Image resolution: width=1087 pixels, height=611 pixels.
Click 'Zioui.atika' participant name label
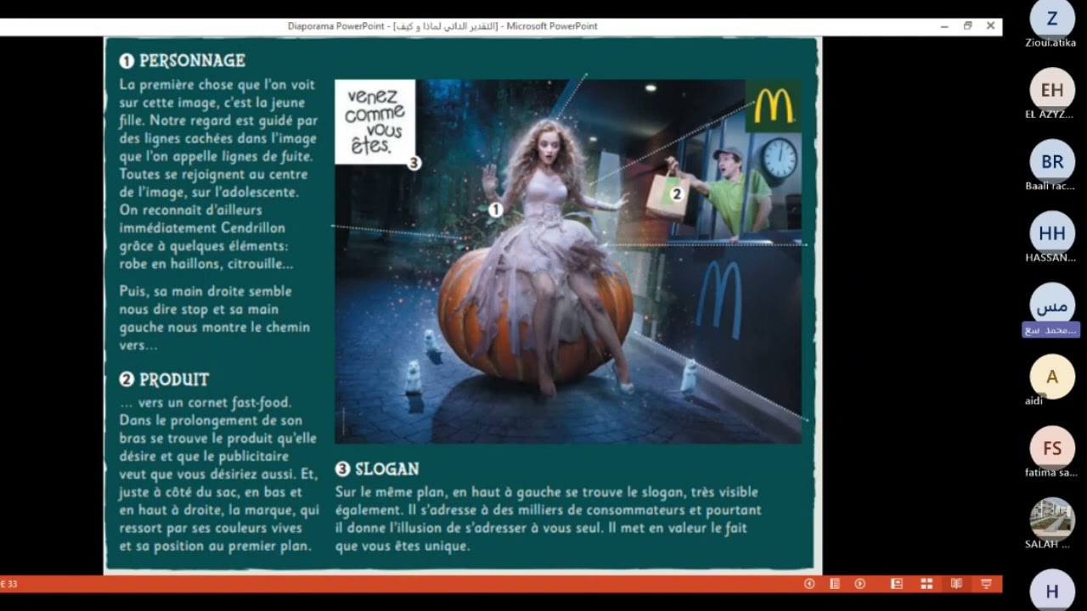(x=1050, y=42)
